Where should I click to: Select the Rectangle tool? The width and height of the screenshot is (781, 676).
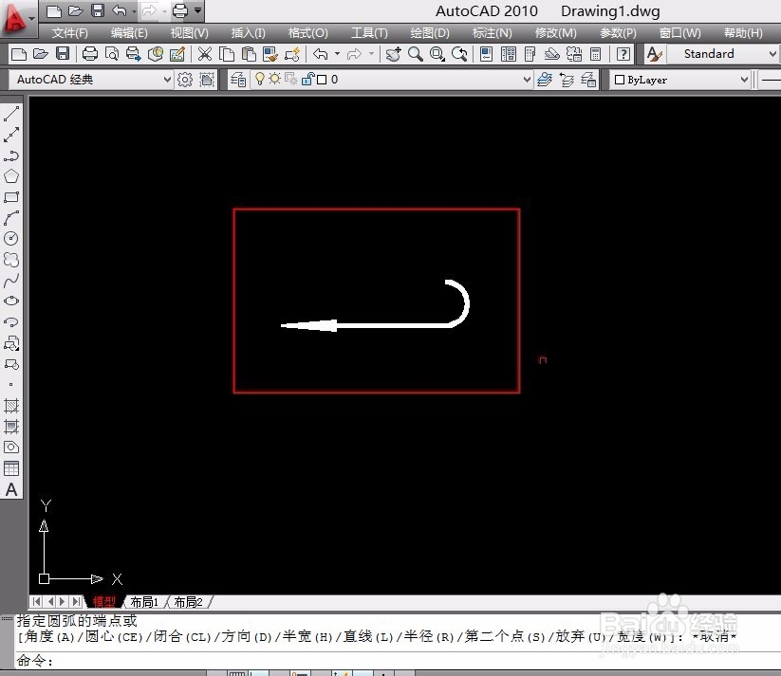point(11,197)
